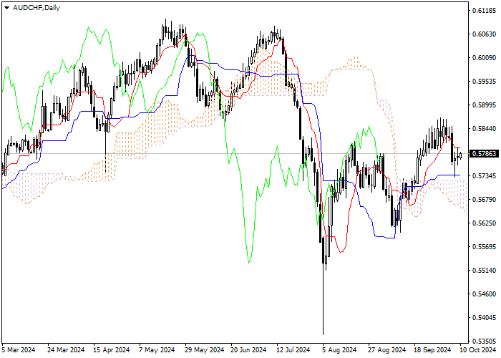Select current price label 0.57863
This screenshot has width=501, height=358.
pos(485,154)
